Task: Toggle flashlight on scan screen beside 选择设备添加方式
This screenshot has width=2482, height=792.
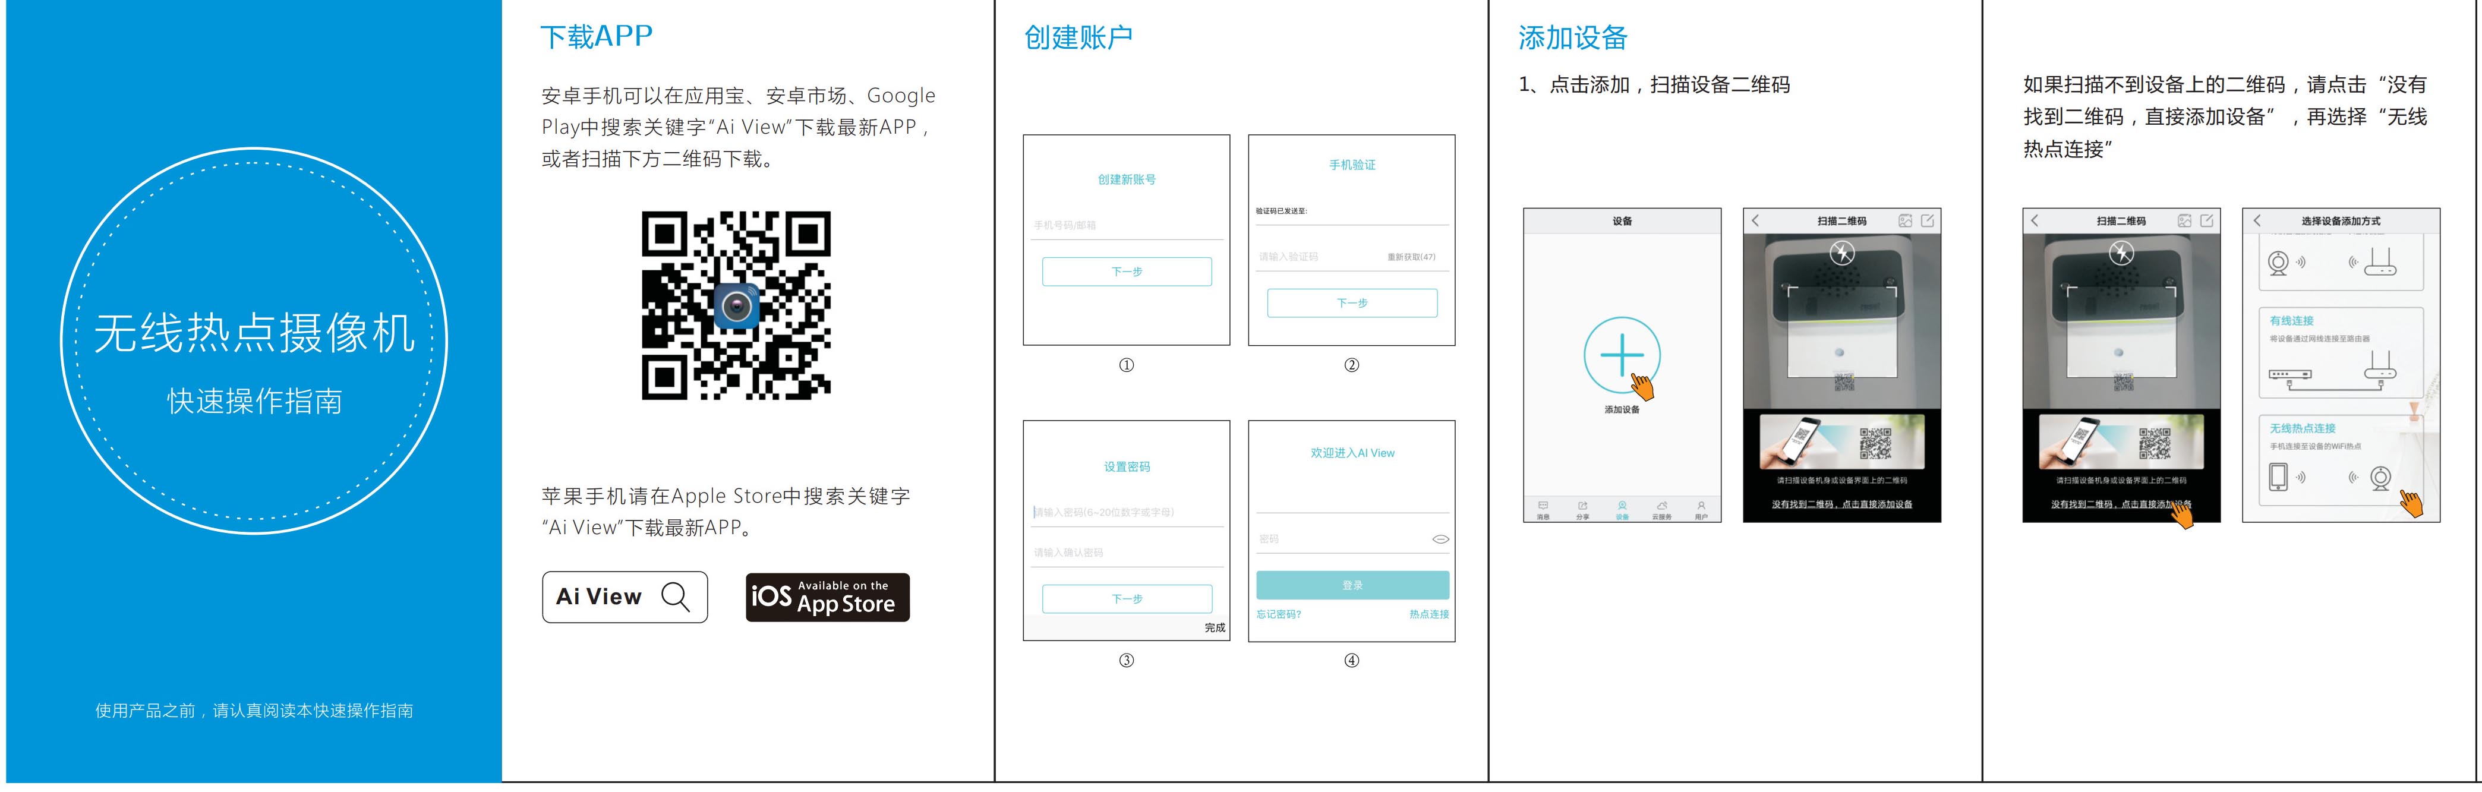Action: 2122,253
